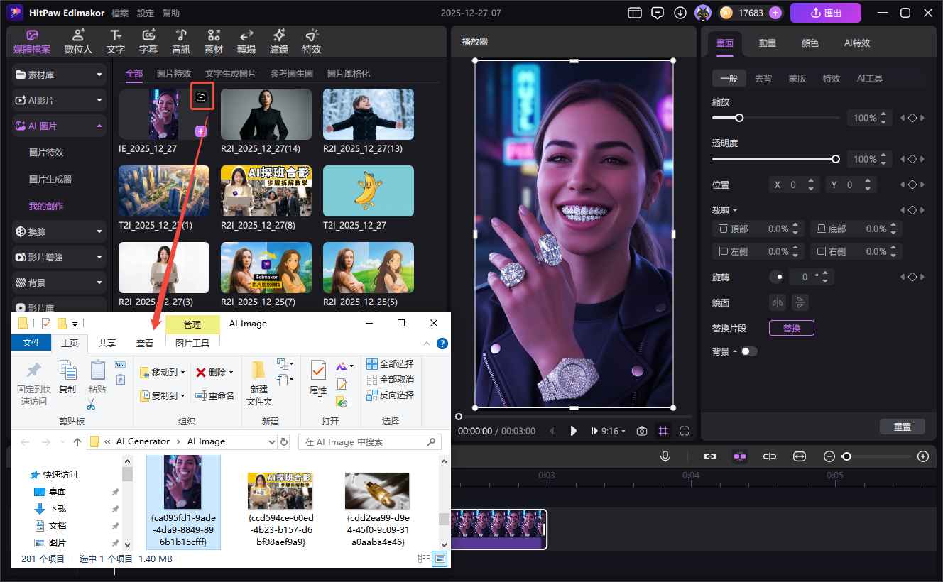943x582 pixels.
Task: Select the banana image thumbnail T2I_2025_12_27
Action: [368, 190]
